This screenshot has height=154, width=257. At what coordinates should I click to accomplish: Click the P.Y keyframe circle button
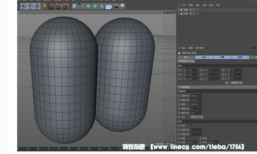[179, 75]
